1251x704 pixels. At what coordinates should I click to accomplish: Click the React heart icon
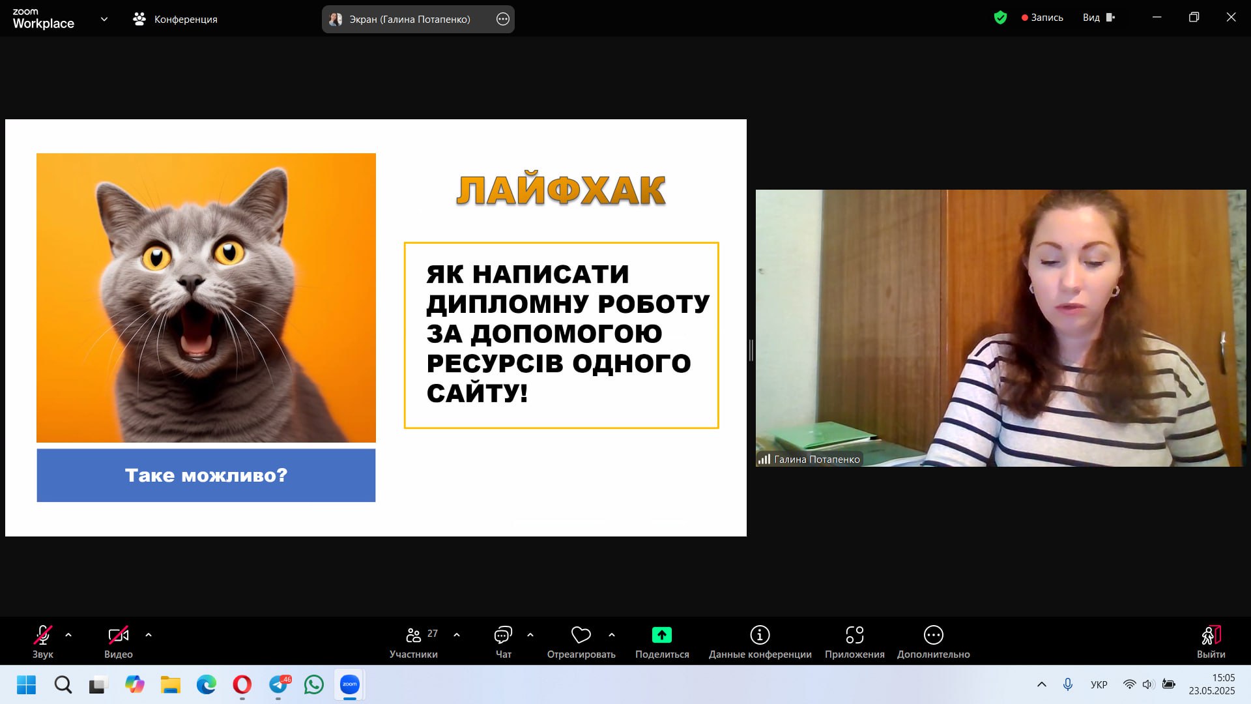coord(581,636)
